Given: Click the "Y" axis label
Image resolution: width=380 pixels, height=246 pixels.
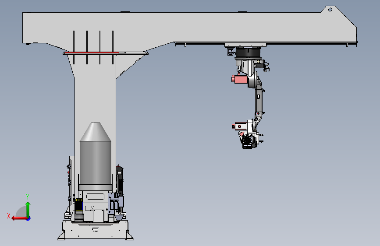Looking at the screenshot, I should (x=28, y=197).
